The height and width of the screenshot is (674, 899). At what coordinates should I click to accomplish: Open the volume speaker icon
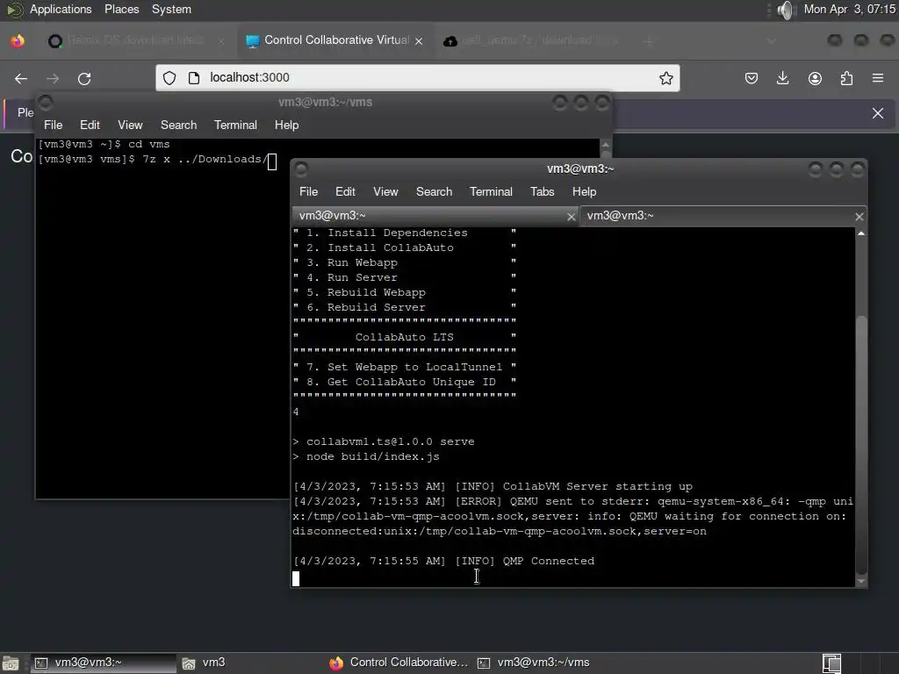786,10
